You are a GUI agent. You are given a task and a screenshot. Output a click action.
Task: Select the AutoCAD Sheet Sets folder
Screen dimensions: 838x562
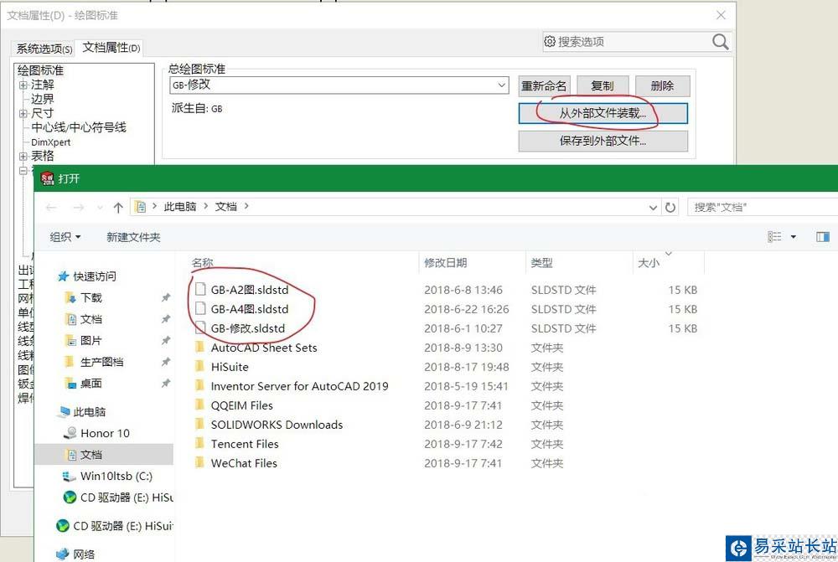coord(263,348)
